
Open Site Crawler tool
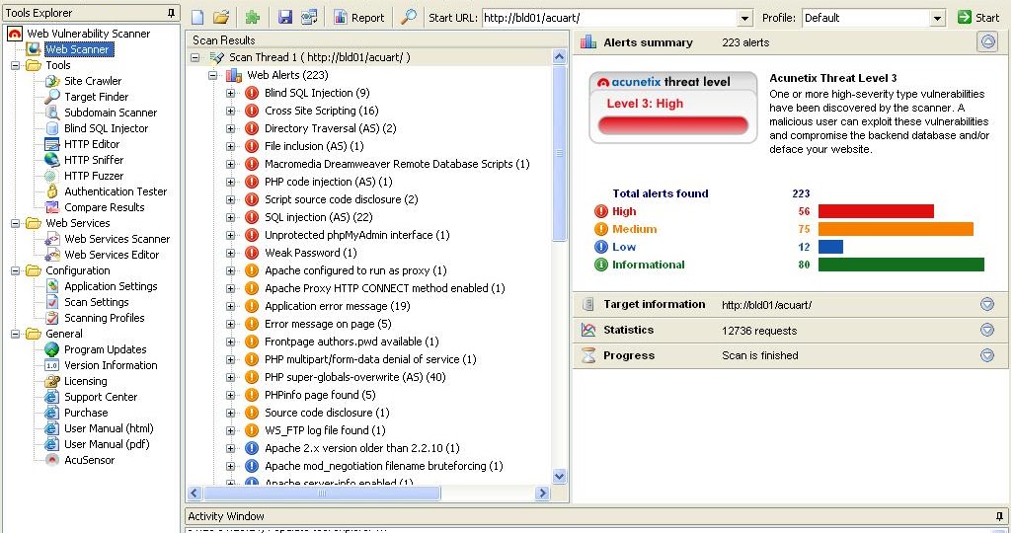coord(93,81)
